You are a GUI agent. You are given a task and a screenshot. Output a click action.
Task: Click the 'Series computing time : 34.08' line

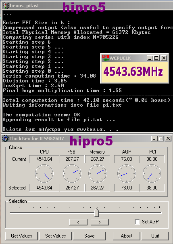click(x=49, y=76)
